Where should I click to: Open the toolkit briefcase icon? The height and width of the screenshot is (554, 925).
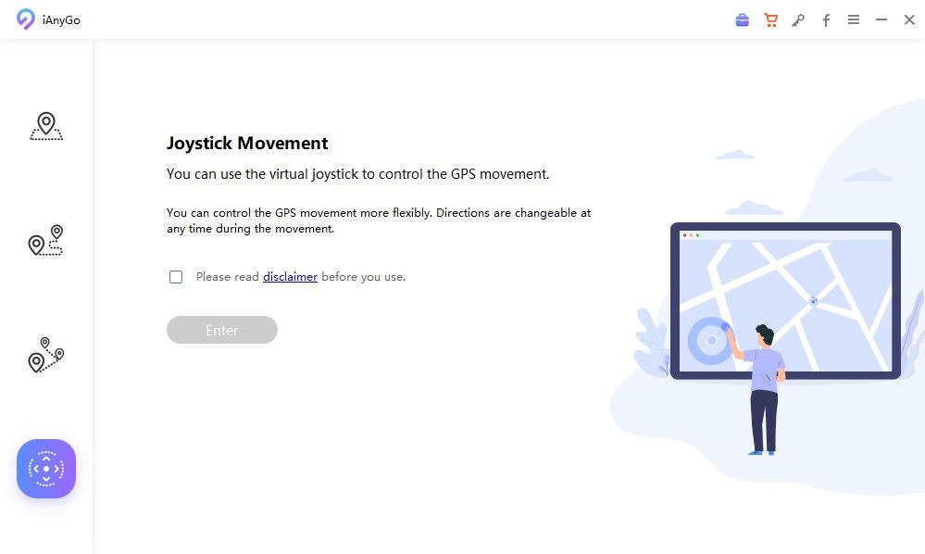[x=742, y=19]
